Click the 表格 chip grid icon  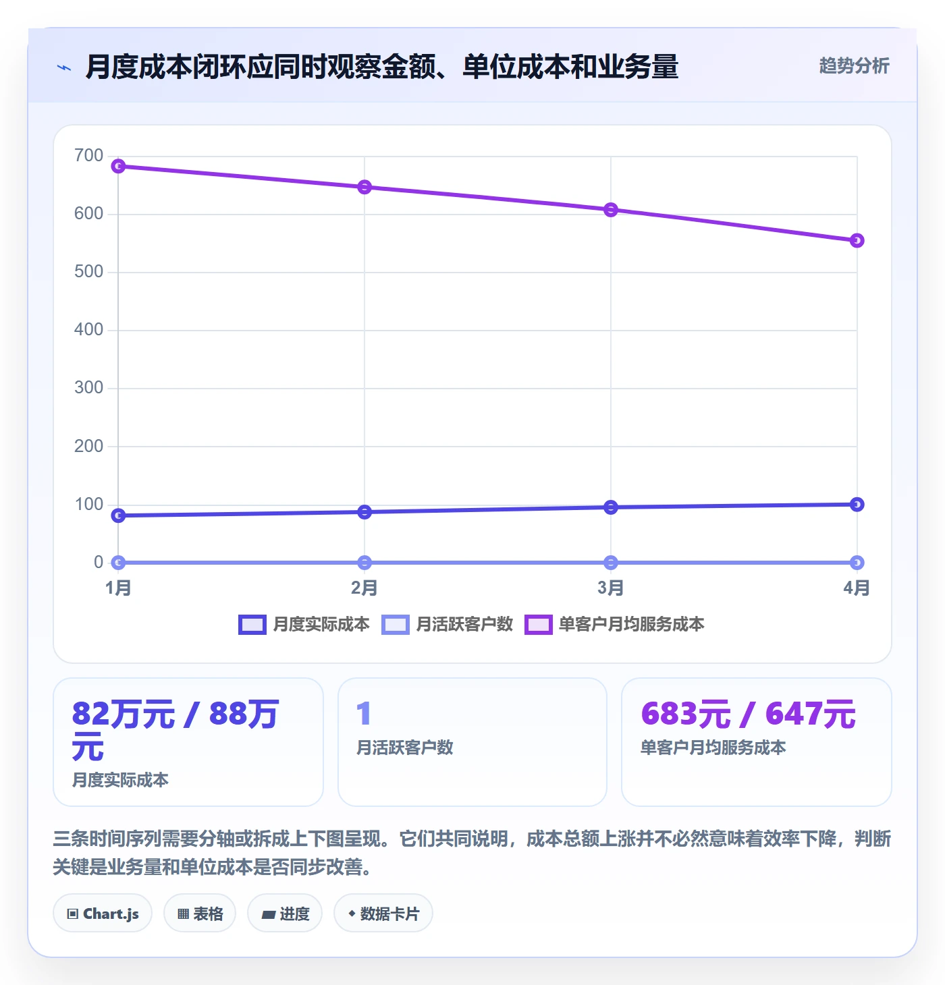click(183, 914)
